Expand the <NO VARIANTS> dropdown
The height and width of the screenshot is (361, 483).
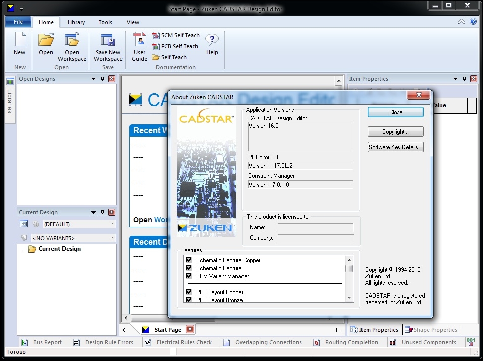(x=112, y=237)
